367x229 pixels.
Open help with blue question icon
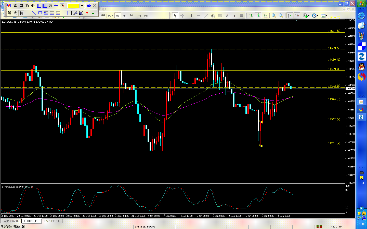(x=89, y=6)
